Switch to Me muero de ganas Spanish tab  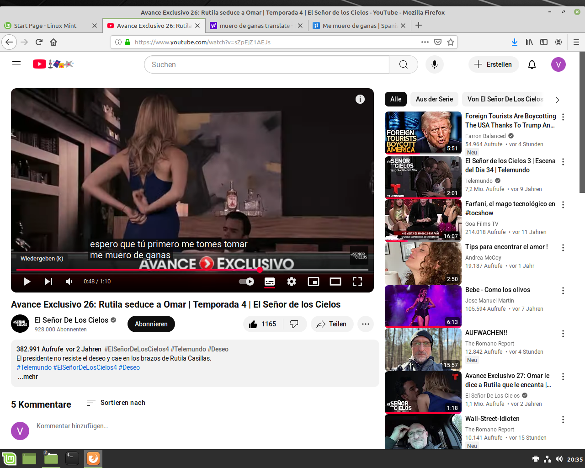(x=359, y=26)
